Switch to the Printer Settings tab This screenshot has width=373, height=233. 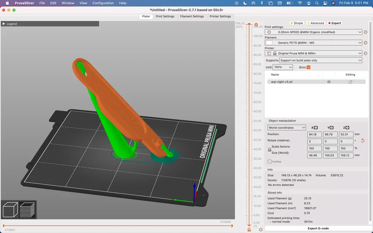click(x=220, y=16)
